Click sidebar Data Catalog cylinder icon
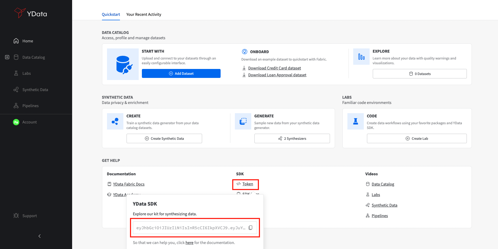This screenshot has height=249, width=498. click(x=16, y=57)
